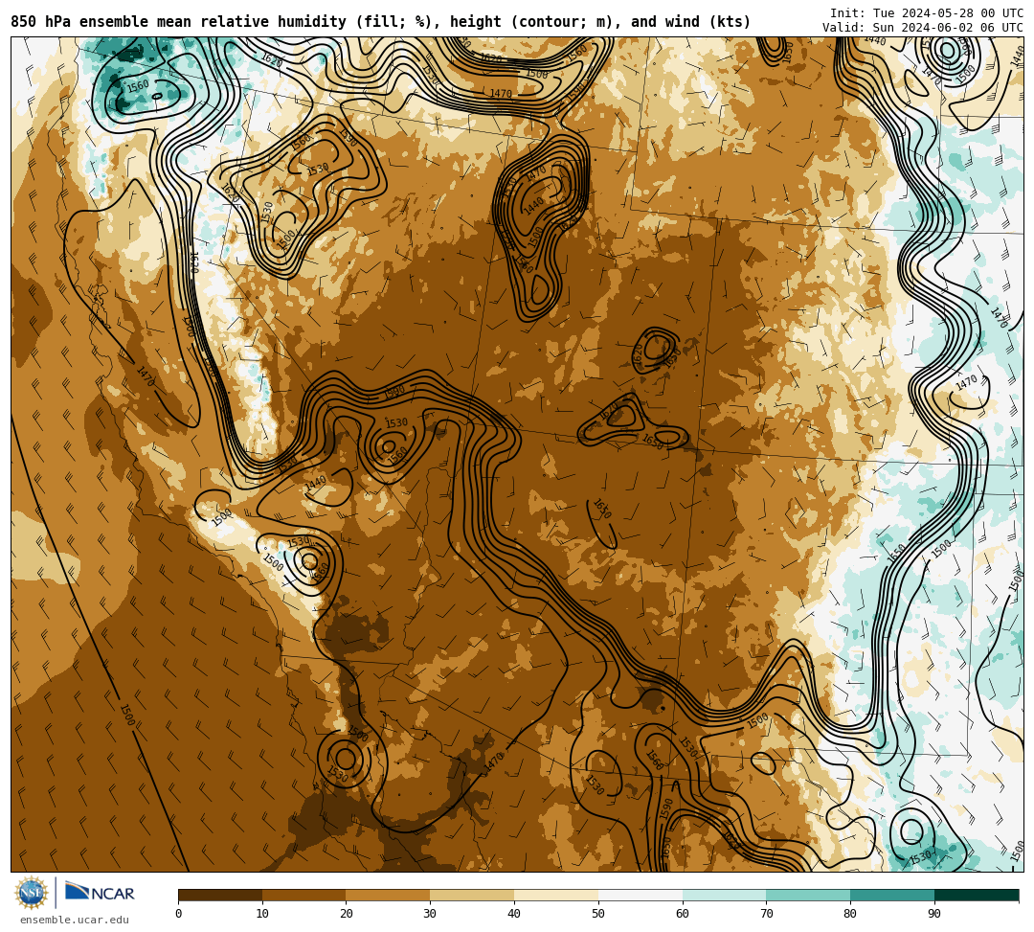Screen dimensions: 1034x932
Task: Click the NSF logo
Action: [31, 893]
